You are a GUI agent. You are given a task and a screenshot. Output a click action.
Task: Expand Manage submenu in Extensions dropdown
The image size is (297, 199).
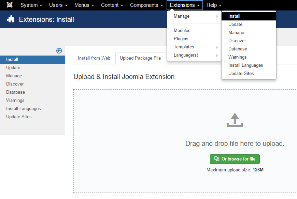(194, 16)
